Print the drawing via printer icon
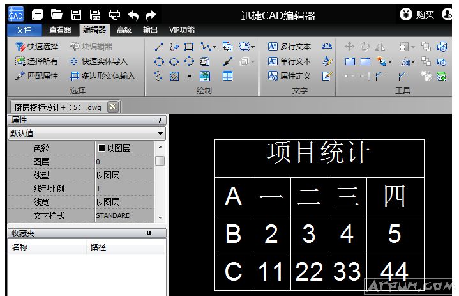The width and height of the screenshot is (459, 296). click(x=114, y=14)
